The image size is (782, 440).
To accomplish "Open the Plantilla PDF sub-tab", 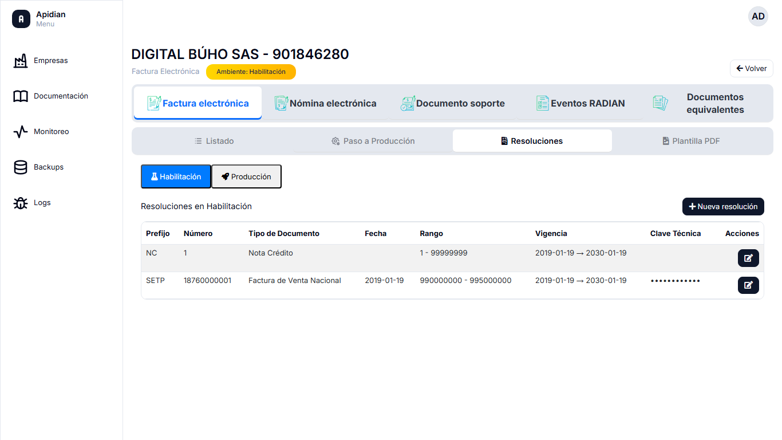I will click(691, 141).
